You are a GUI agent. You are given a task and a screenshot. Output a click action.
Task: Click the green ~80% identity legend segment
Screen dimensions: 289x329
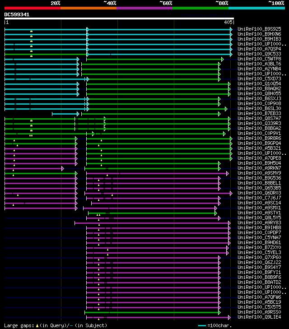tap(200, 8)
